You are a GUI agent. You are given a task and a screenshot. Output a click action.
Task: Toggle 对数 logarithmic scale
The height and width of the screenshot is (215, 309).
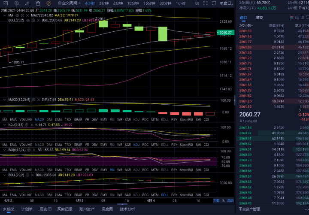point(217,200)
